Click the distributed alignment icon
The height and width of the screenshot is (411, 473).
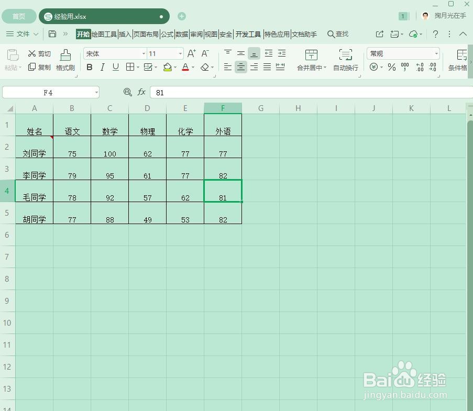(x=280, y=67)
